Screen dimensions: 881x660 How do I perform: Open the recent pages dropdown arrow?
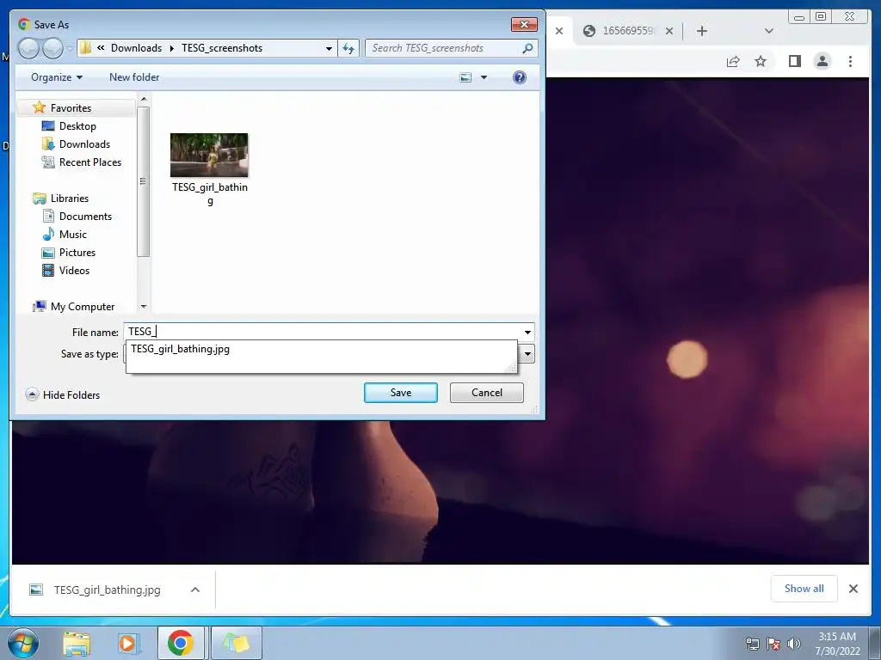coord(70,49)
